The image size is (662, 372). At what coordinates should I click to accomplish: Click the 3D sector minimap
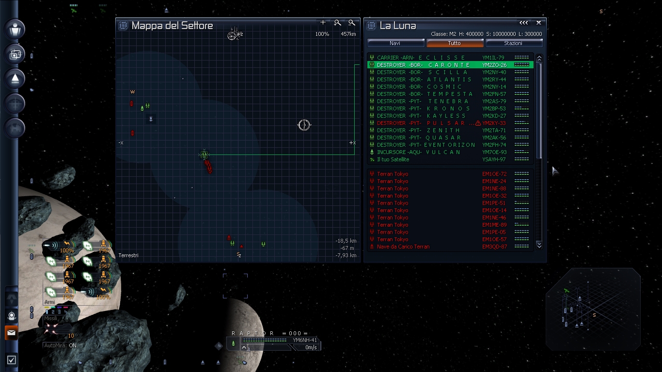[593, 309]
